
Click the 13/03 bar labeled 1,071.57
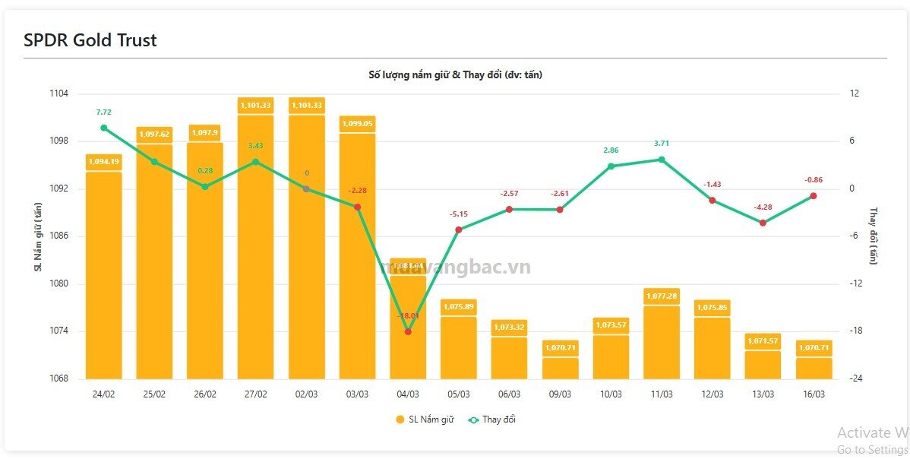pos(763,365)
